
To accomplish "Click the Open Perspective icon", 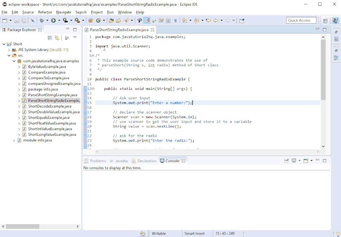I will pos(325,21).
